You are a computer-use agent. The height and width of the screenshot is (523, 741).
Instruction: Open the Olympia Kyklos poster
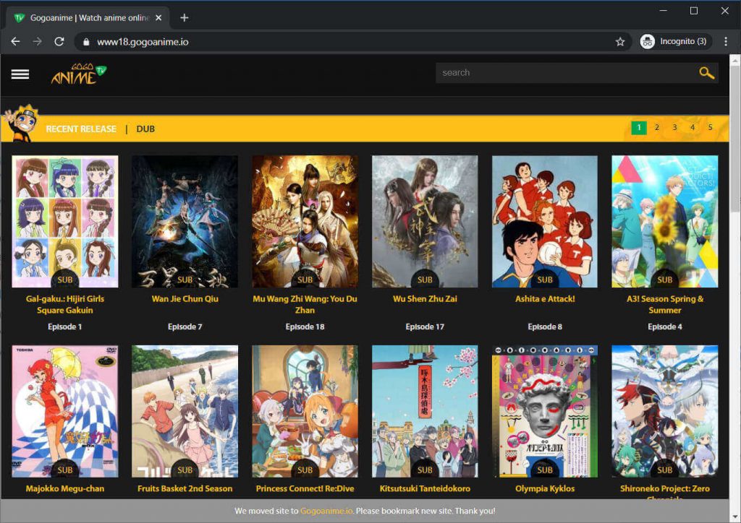click(545, 411)
